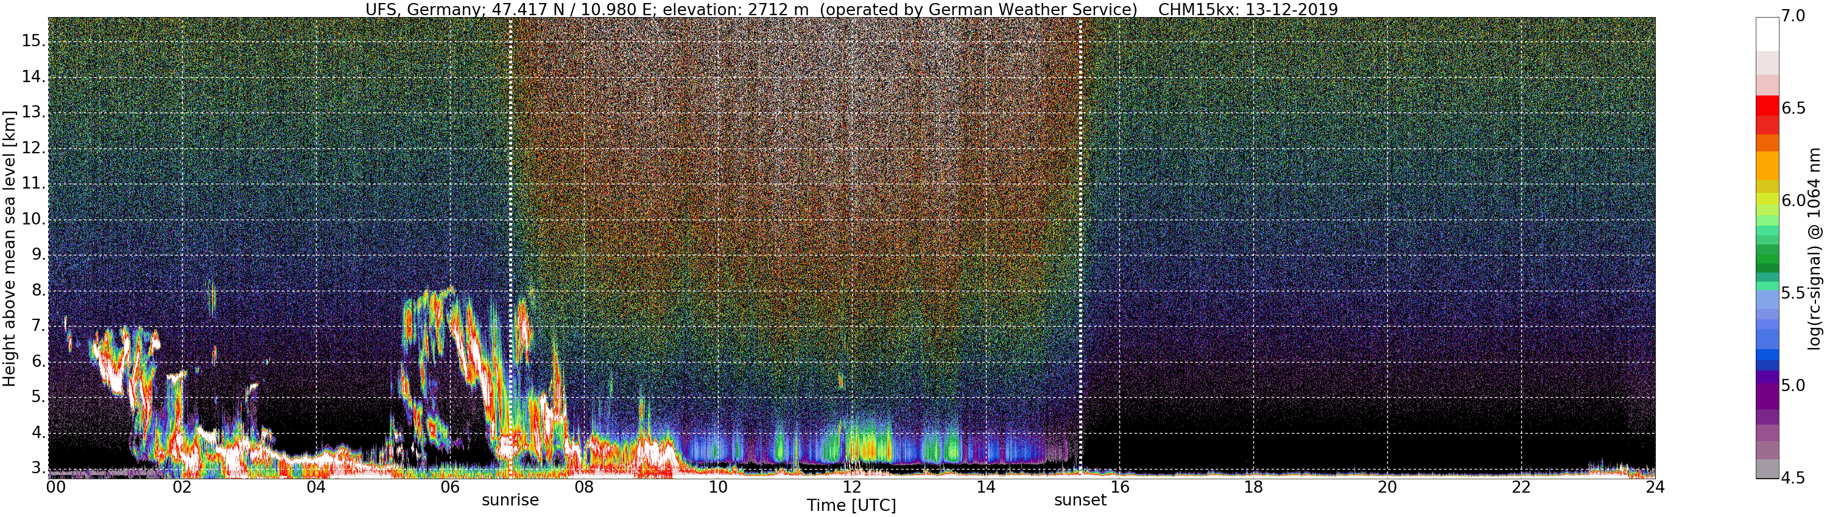This screenshot has width=1827, height=517.
Task: Click the 'Height above mean sea level [km]' label
Action: pyautogui.click(x=9, y=248)
